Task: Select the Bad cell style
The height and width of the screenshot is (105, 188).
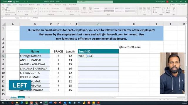Action: [x=109, y=8]
